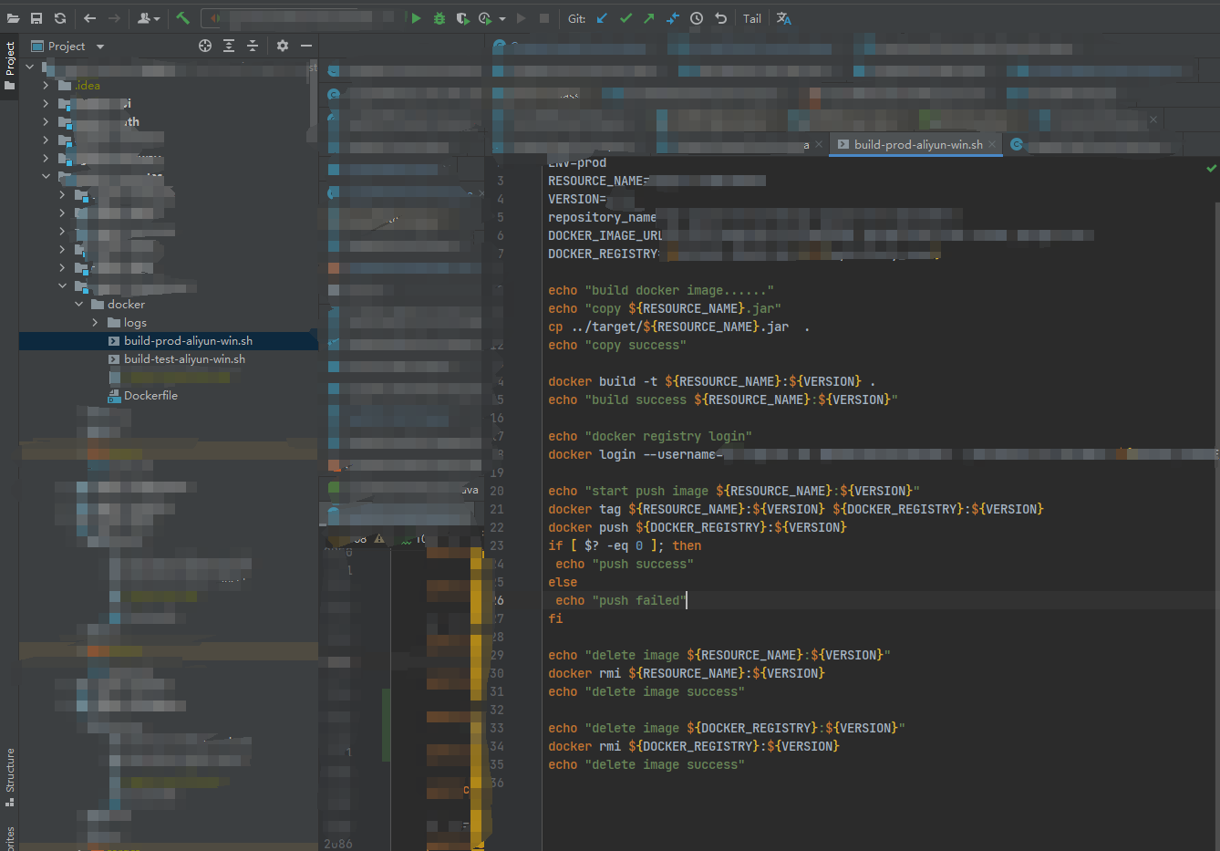This screenshot has height=851, width=1220.
Task: Open the user/code-with-me dropdown icon
Action: [x=149, y=18]
